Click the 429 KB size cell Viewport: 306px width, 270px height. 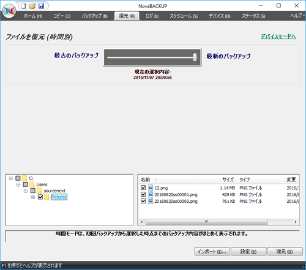click(x=228, y=195)
